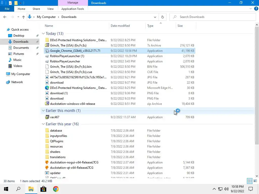Click the translations folder name
This screenshot has width=259, height=194.
click(58, 157)
